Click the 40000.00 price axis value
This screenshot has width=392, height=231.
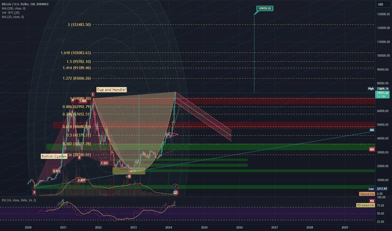click(x=383, y=139)
